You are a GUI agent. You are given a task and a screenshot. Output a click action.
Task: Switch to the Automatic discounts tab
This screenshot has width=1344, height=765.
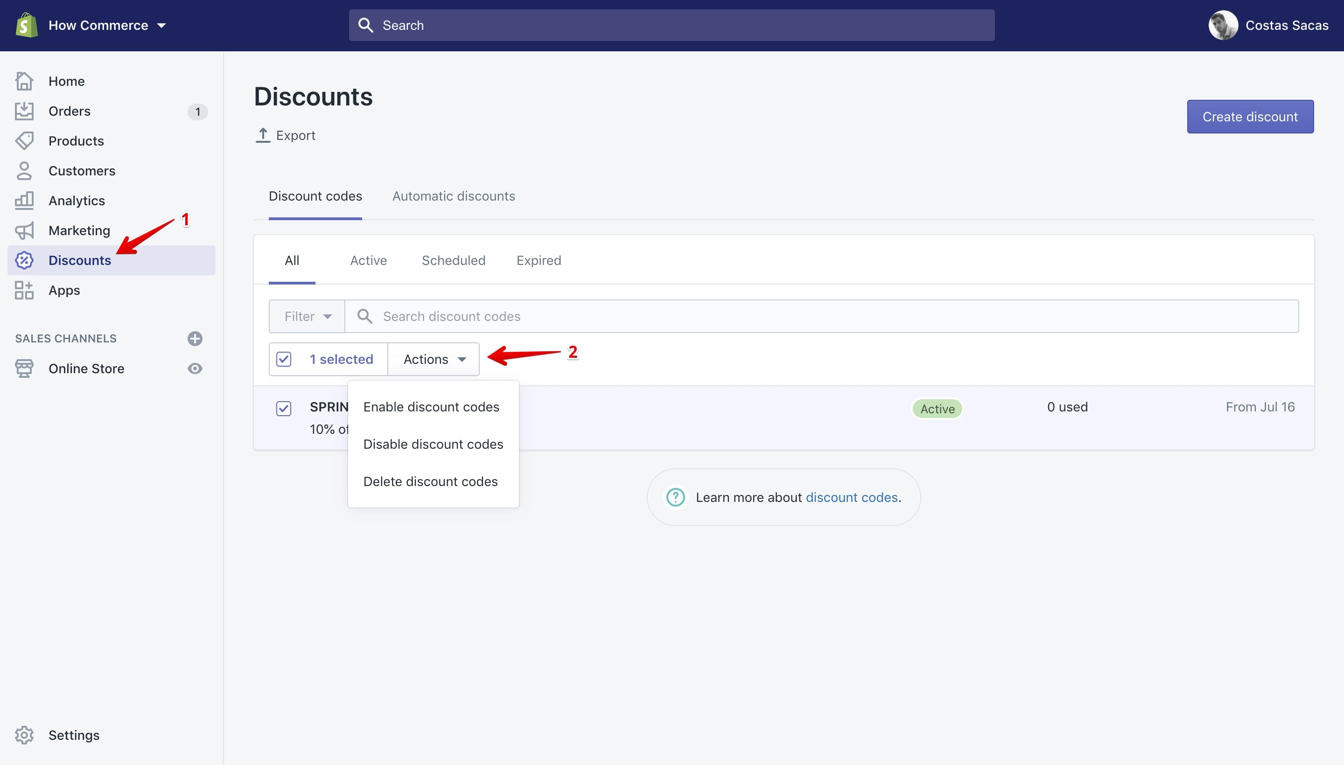(x=454, y=196)
